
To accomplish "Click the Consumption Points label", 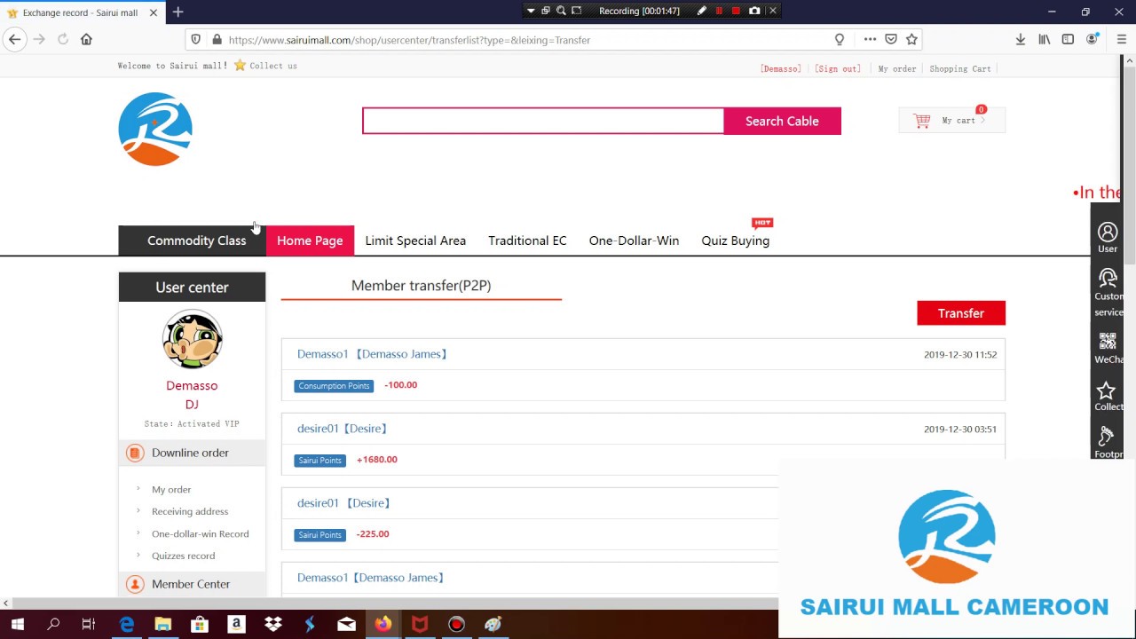I will pyautogui.click(x=334, y=386).
